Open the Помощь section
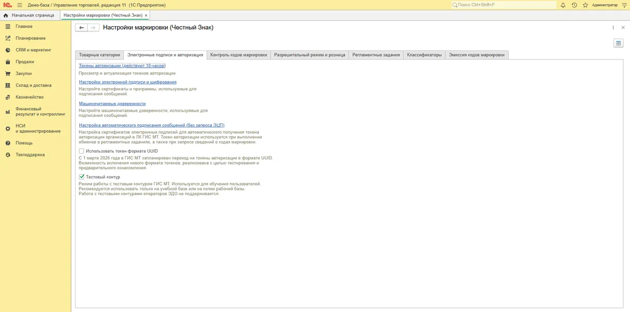 (x=24, y=143)
